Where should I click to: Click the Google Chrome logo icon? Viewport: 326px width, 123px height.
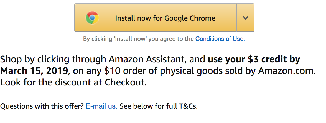(92, 18)
